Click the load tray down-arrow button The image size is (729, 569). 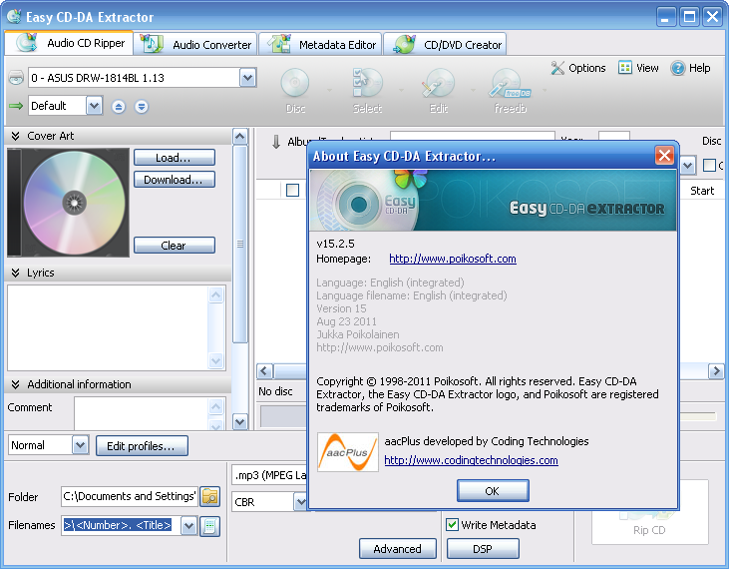click(142, 107)
